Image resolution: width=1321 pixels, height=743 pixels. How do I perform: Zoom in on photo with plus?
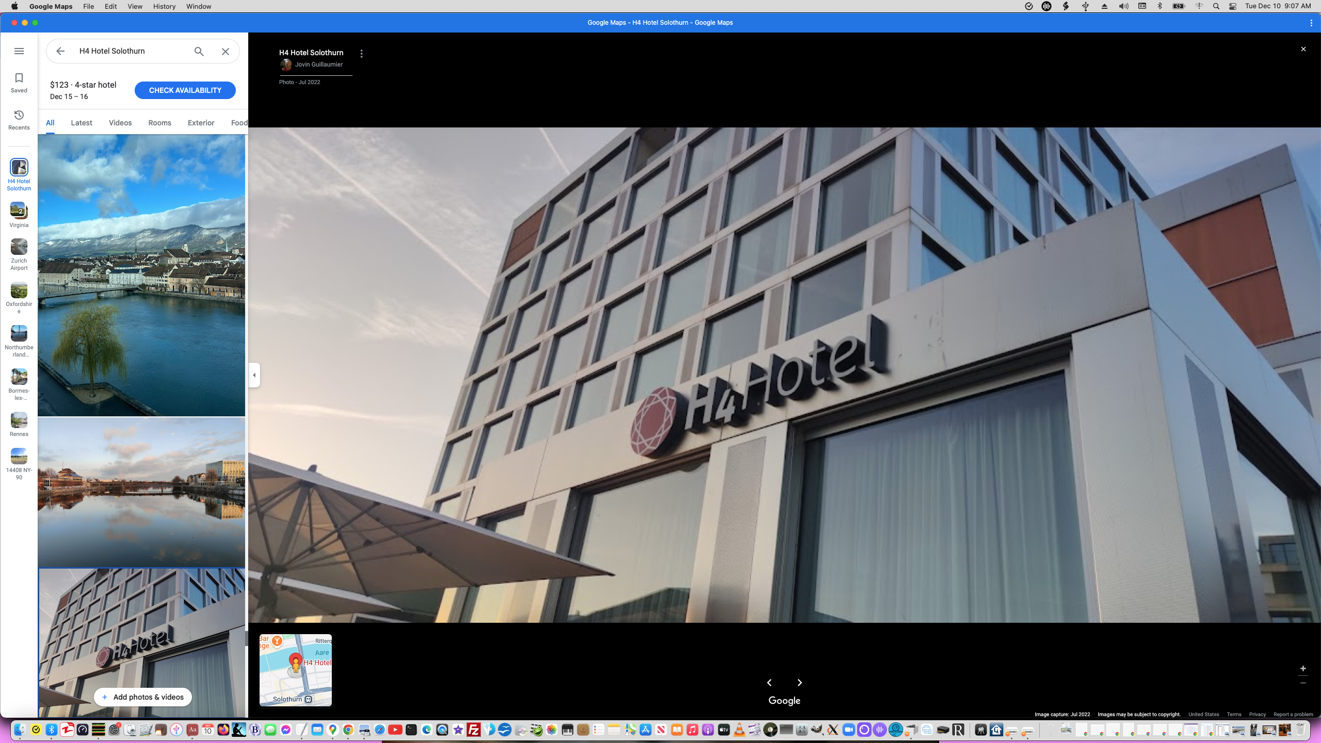[x=1303, y=669]
